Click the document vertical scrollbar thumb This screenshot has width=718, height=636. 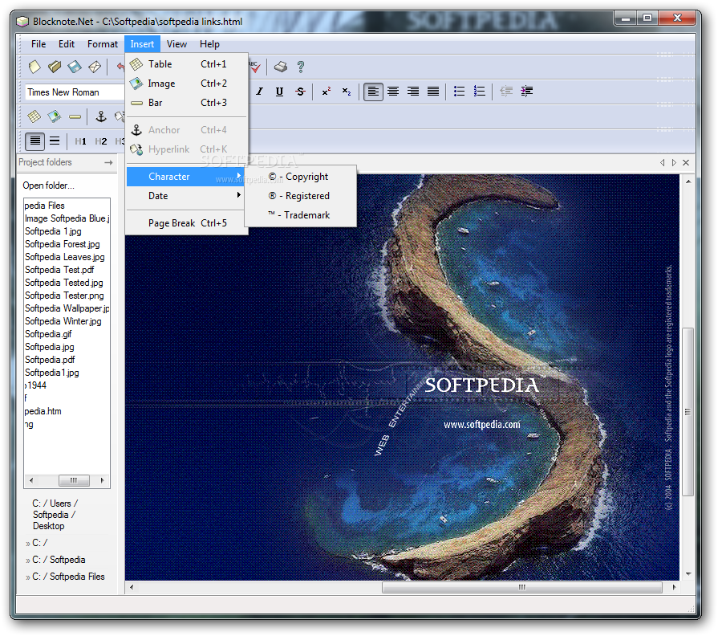(x=688, y=411)
